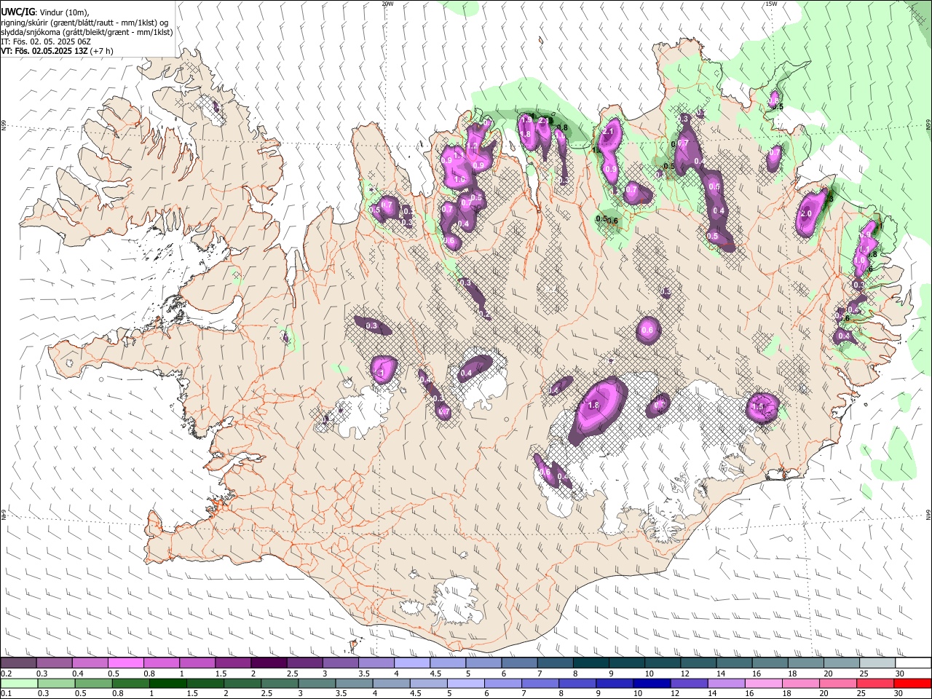
Task: Click the darkest purple swatch labeled 2 in upper legend
Action: coord(269,663)
